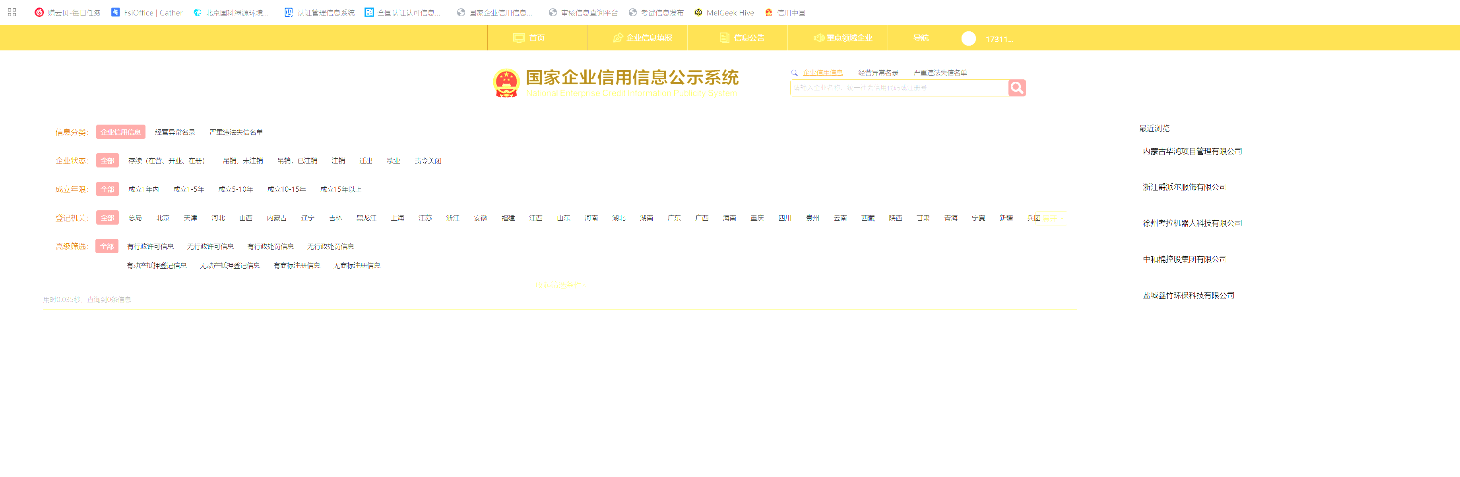
Task: Click the national emblem logo
Action: (x=506, y=83)
